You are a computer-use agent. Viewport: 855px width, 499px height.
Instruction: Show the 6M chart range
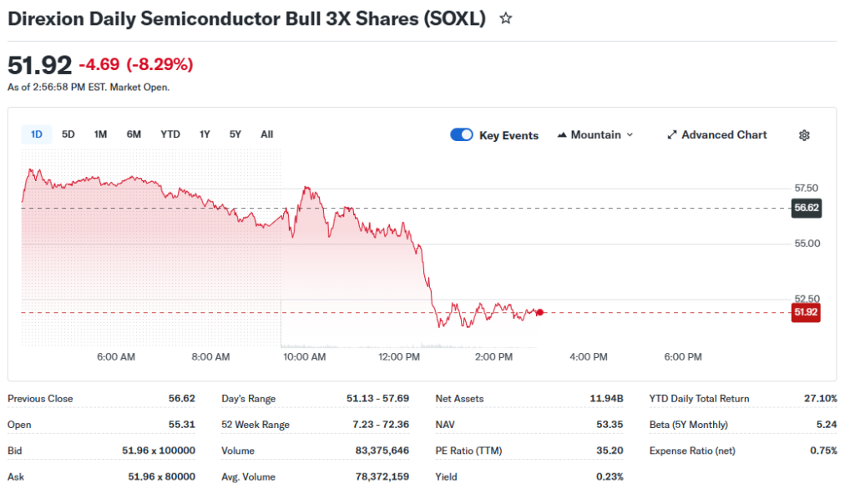[x=134, y=134]
